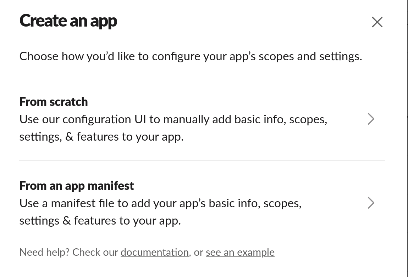Click 'settings & features to your app.' line
The width and height of the screenshot is (408, 277).
click(100, 221)
